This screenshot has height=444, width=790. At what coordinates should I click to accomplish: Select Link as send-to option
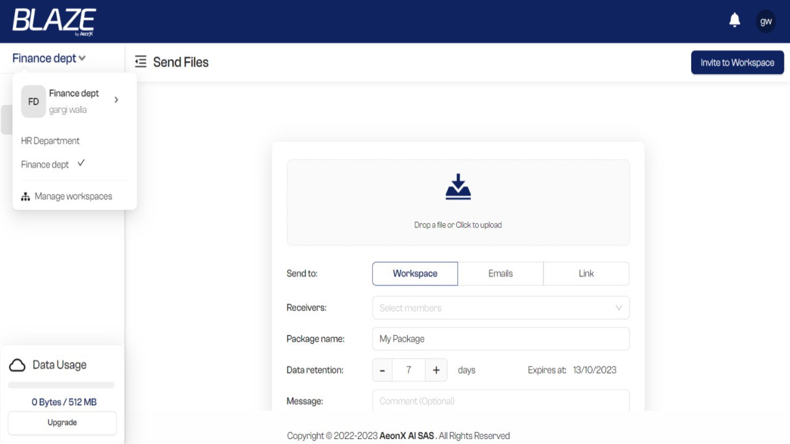[x=586, y=274]
